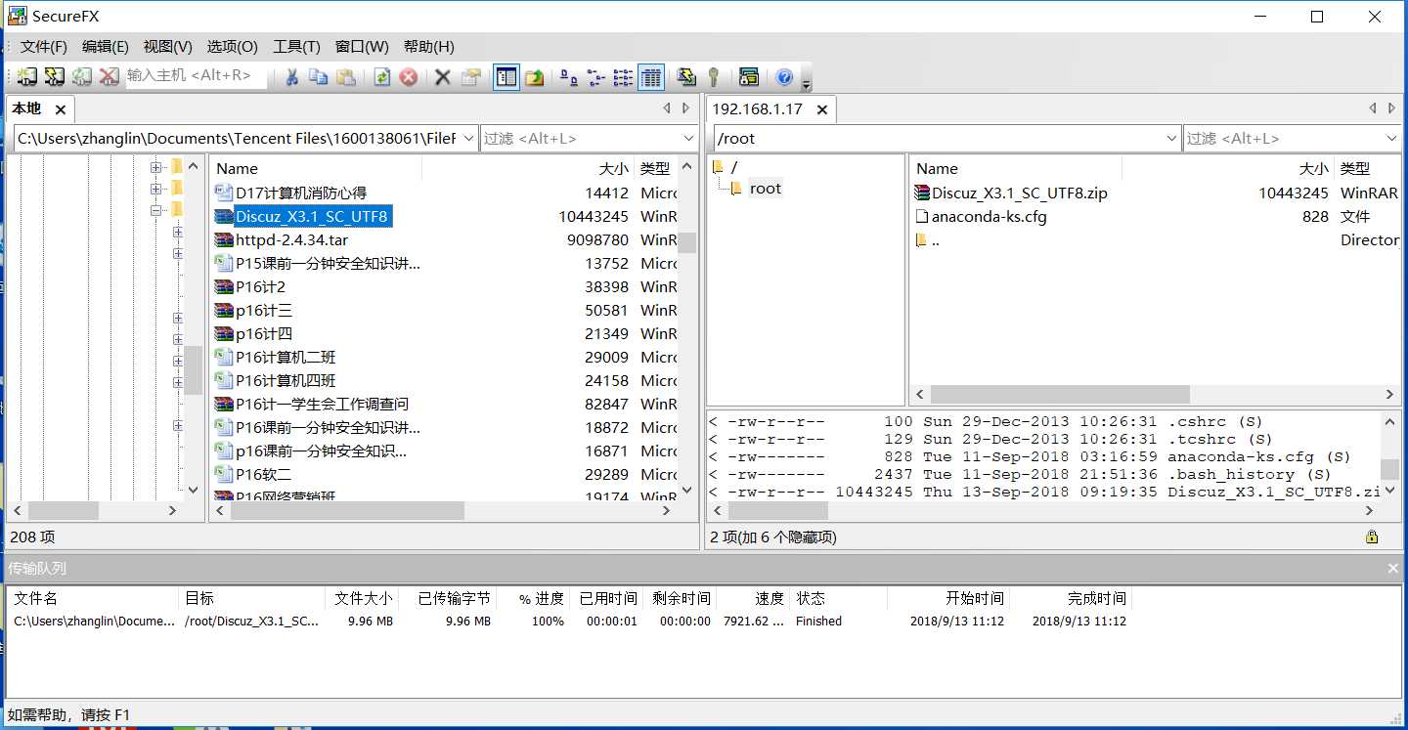The width and height of the screenshot is (1408, 730).
Task: Click the Up one folder icon
Action: tap(535, 76)
